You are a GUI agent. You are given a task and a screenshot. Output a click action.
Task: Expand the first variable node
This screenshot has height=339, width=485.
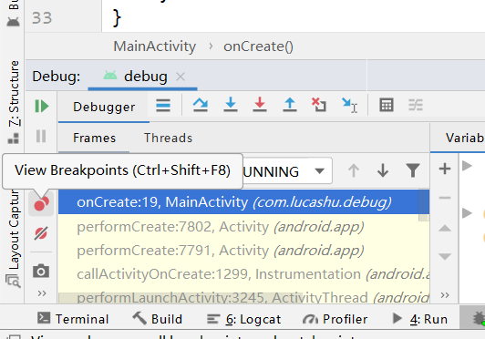(467, 166)
